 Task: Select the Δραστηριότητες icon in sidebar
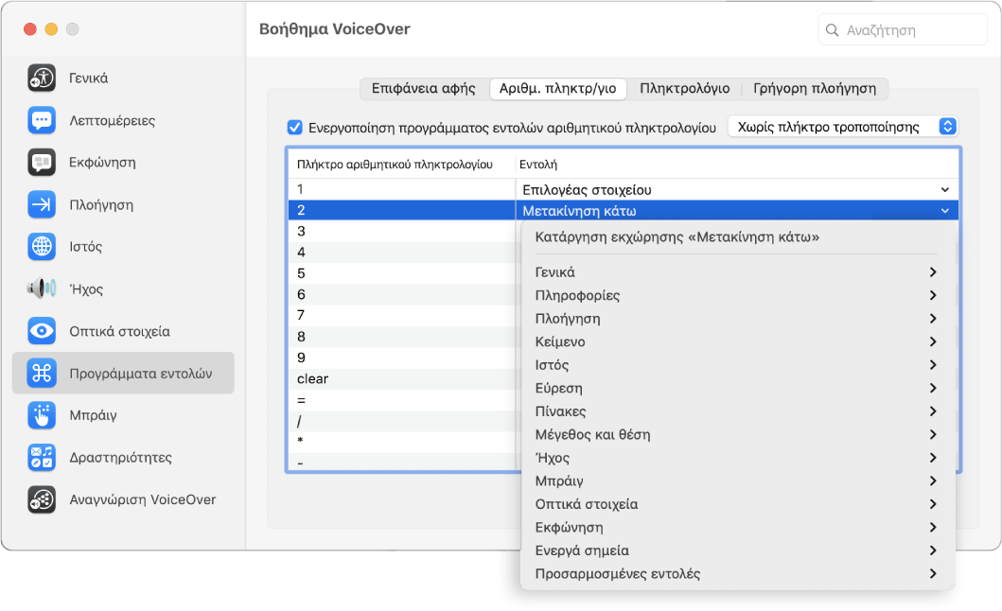42,458
